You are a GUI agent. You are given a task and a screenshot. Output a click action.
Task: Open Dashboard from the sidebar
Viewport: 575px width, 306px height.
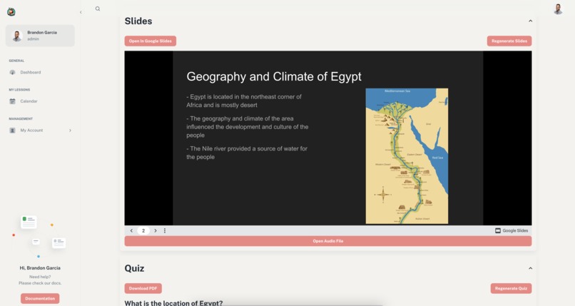coord(31,72)
